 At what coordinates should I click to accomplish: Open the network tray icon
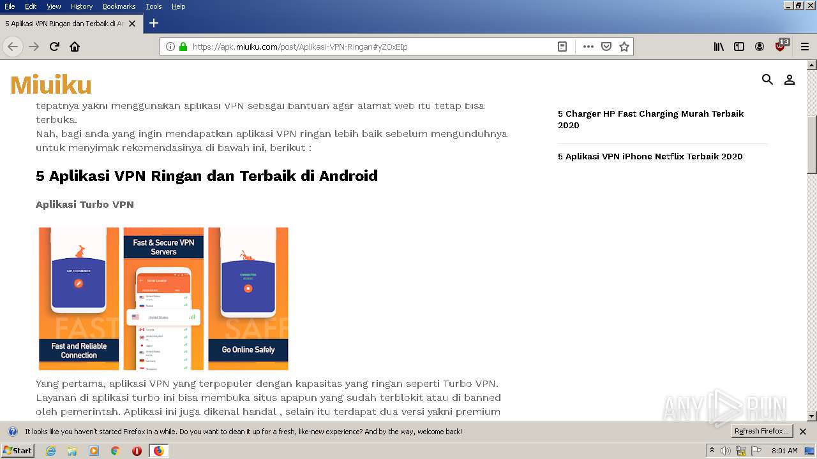click(741, 451)
